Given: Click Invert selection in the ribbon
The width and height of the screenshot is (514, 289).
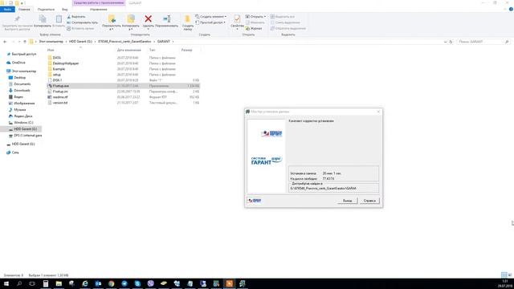Looking at the screenshot, I should [x=288, y=29].
